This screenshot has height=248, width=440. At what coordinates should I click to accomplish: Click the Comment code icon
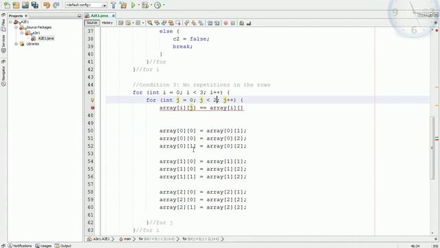pos(241,23)
